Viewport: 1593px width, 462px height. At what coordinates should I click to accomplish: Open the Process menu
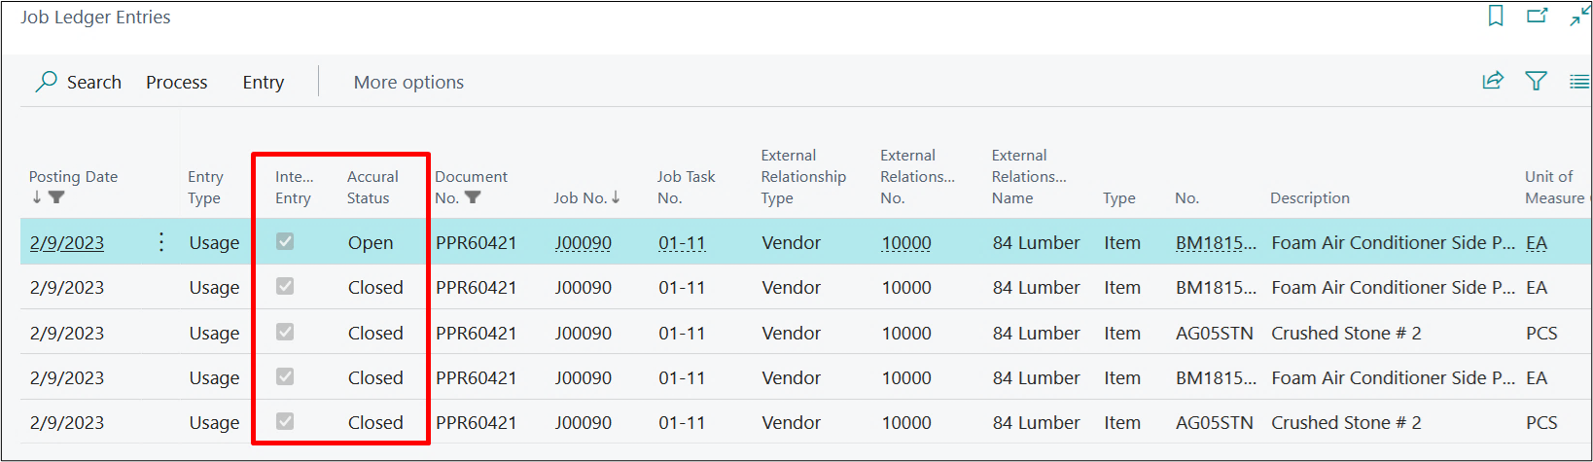point(176,83)
